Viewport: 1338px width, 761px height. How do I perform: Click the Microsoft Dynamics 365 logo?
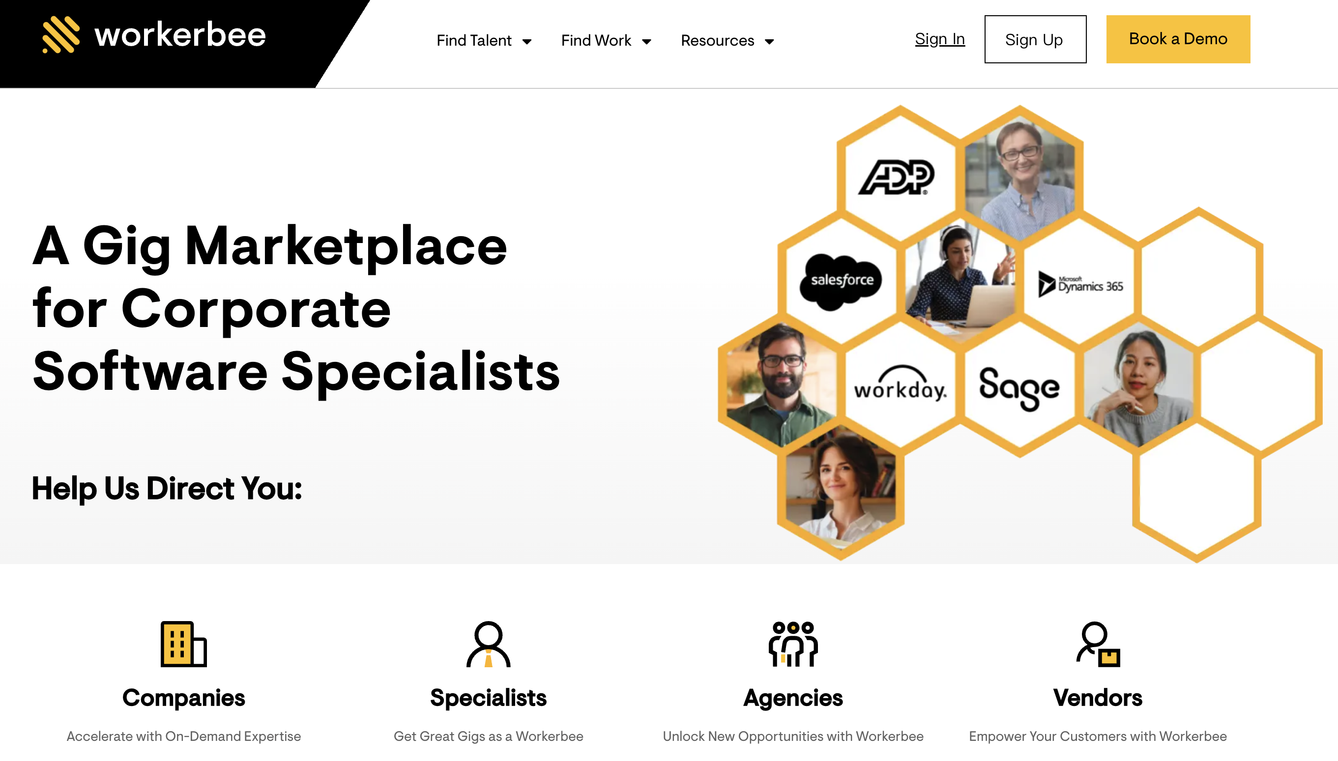1080,284
